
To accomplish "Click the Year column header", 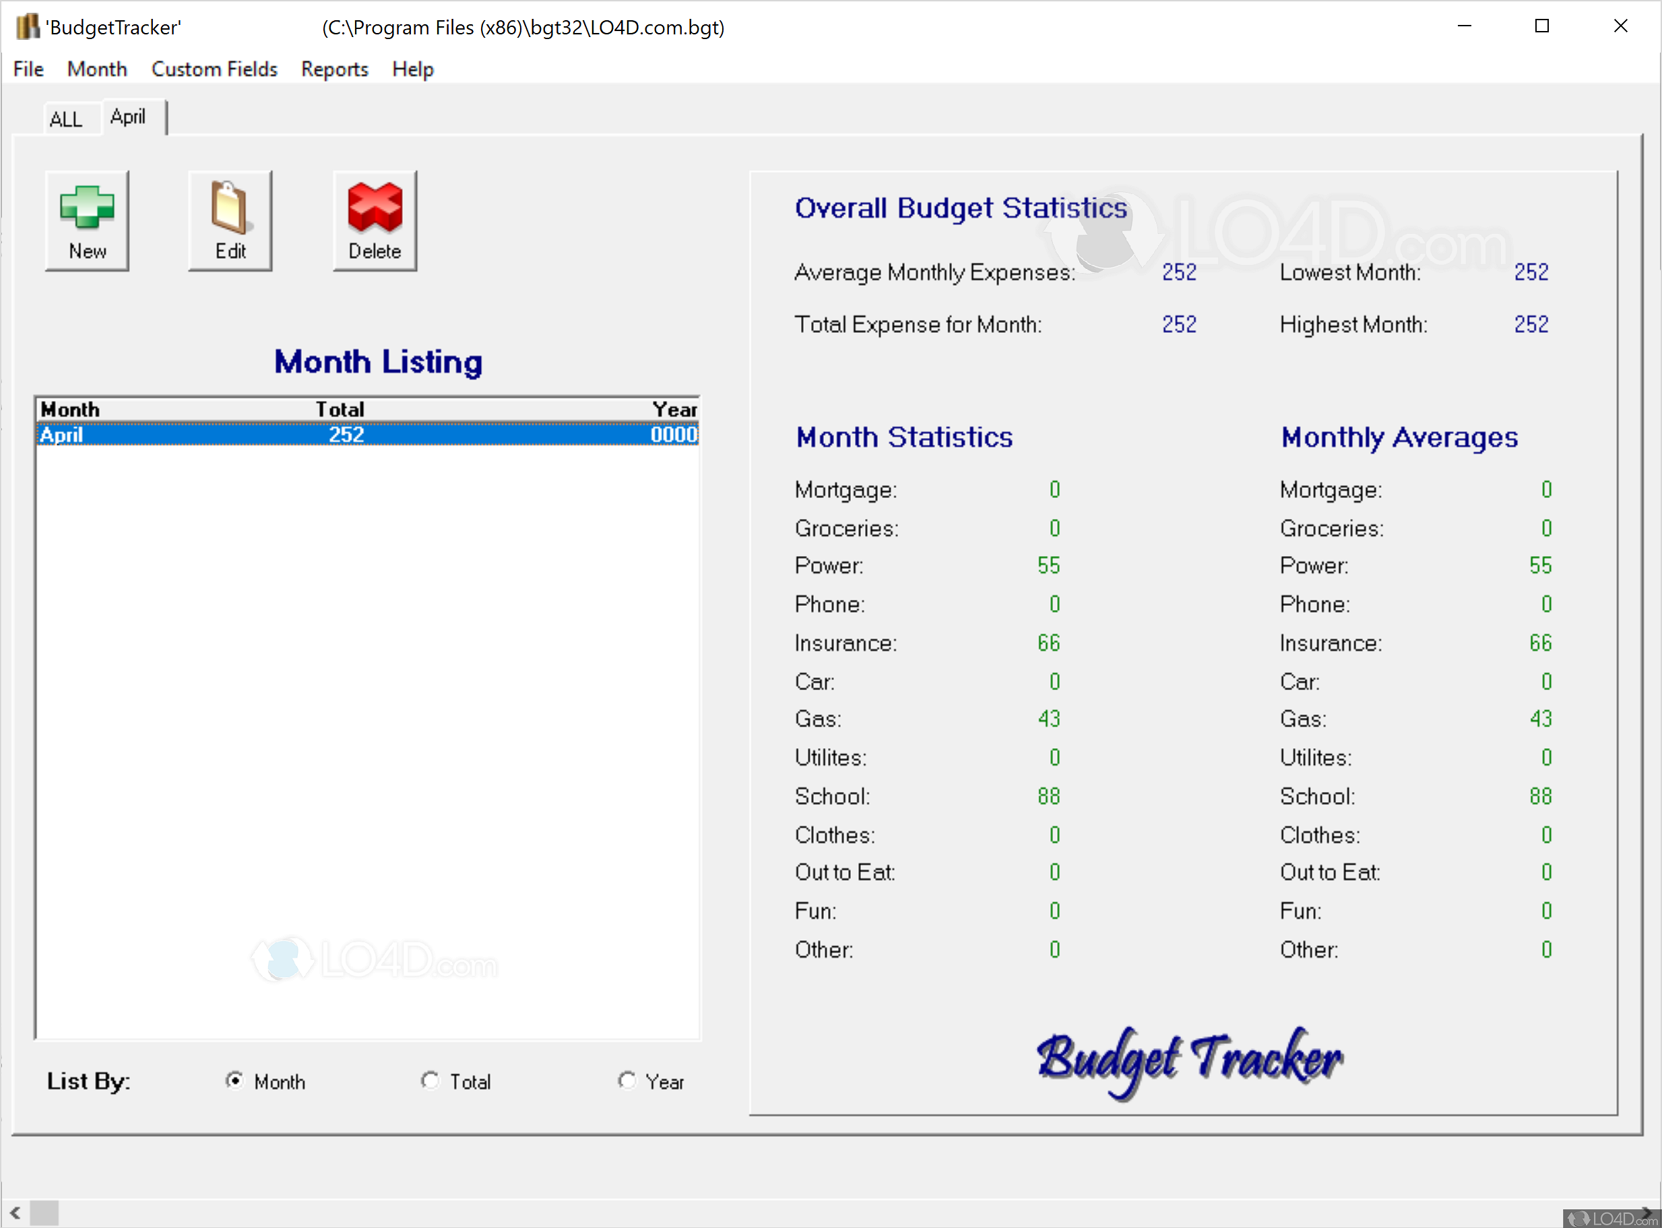I will [x=673, y=409].
